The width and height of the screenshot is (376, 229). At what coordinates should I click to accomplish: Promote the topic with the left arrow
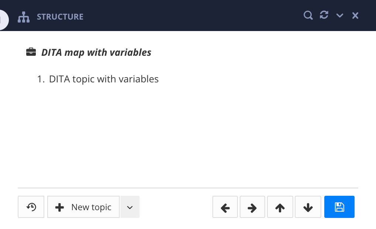[x=225, y=207]
